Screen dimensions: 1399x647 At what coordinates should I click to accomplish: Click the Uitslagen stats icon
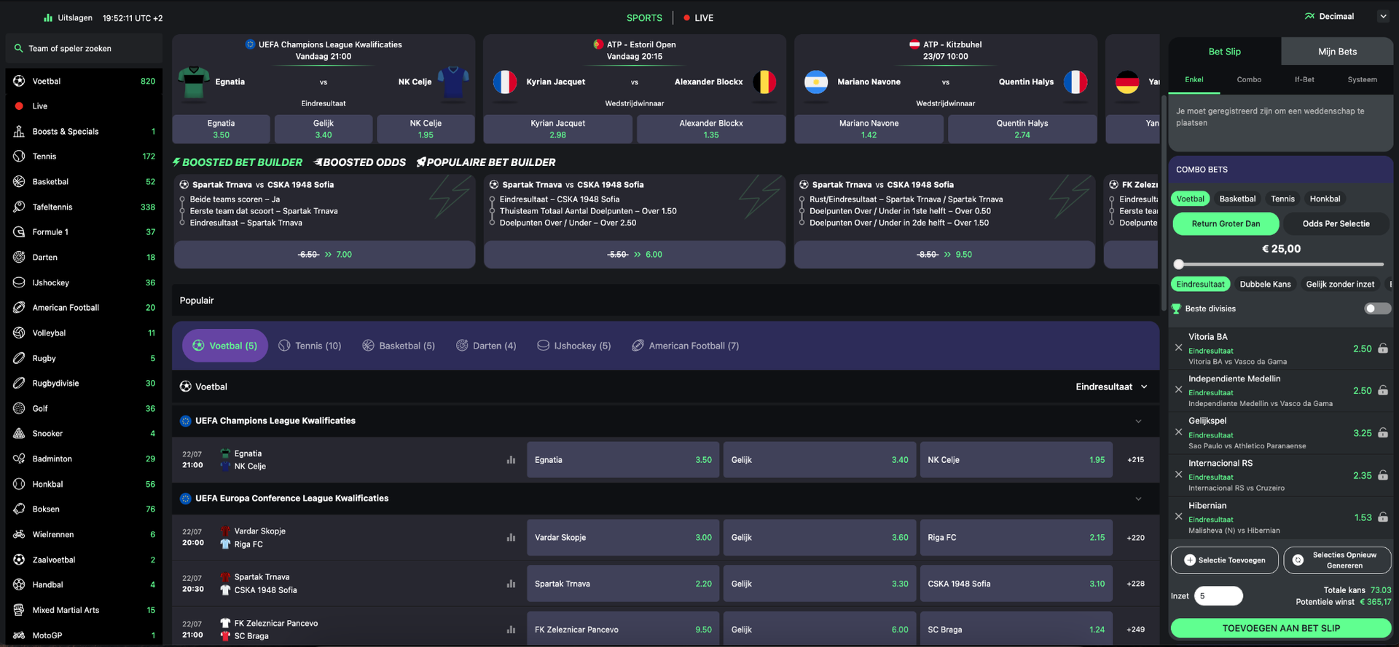48,17
